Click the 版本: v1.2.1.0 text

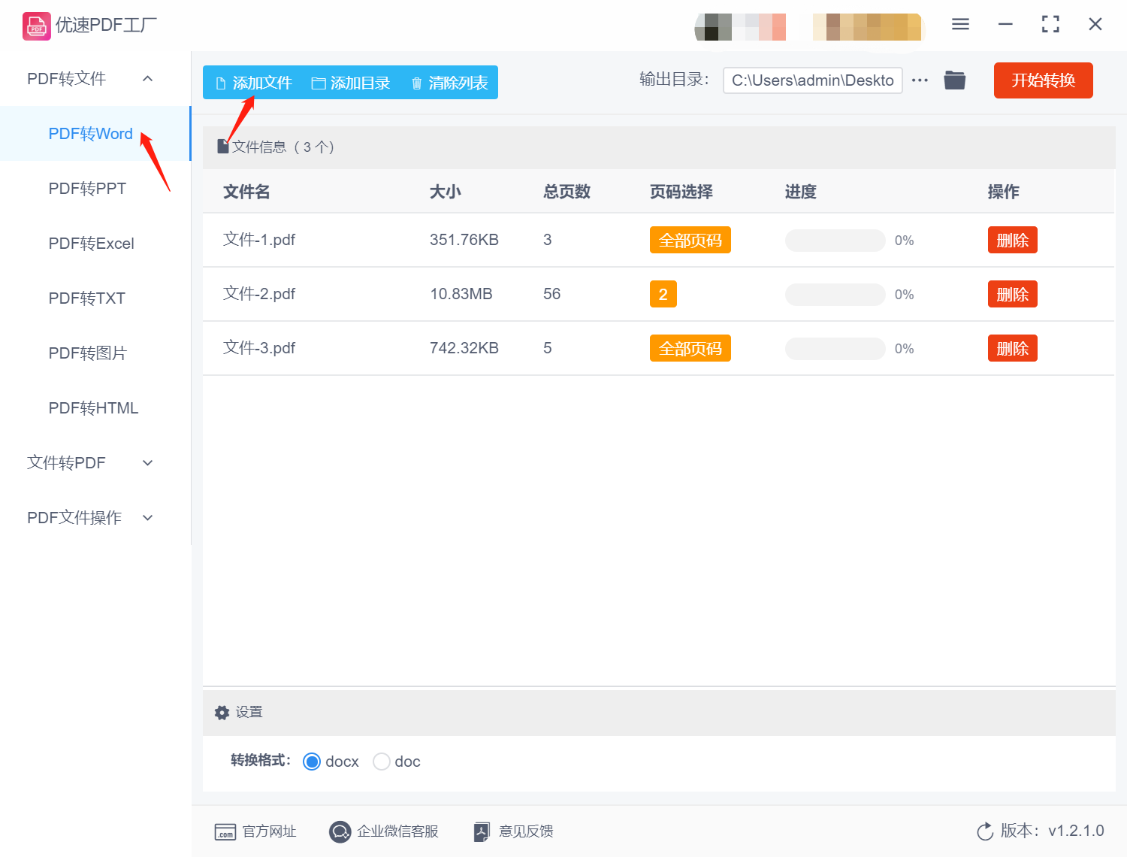tap(1052, 831)
